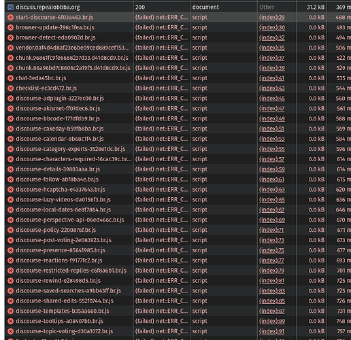Viewport: 351px width, 340px height.
Task: Click error icon for discourse-lazy-videos row
Action: point(10,200)
